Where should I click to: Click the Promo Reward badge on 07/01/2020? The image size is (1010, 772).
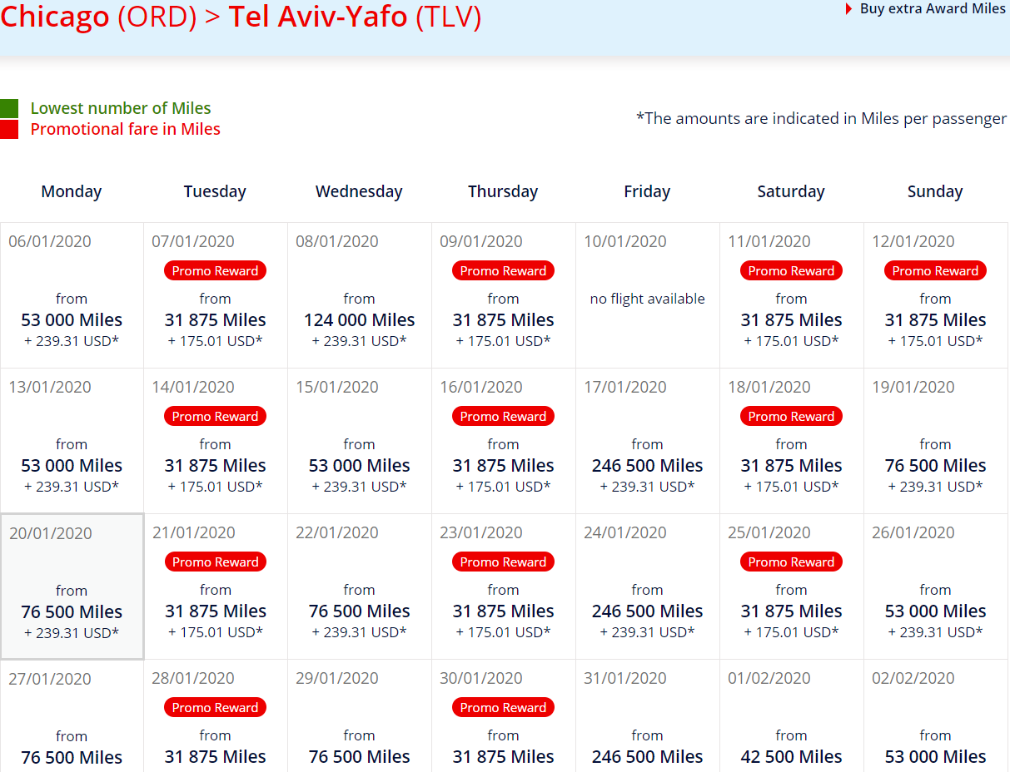coord(216,270)
